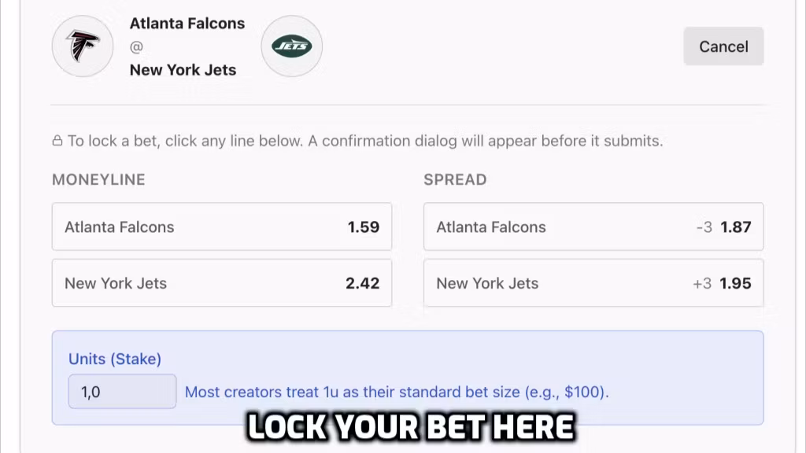
Task: Click the Atlanta Falcons team logo
Action: [x=82, y=46]
